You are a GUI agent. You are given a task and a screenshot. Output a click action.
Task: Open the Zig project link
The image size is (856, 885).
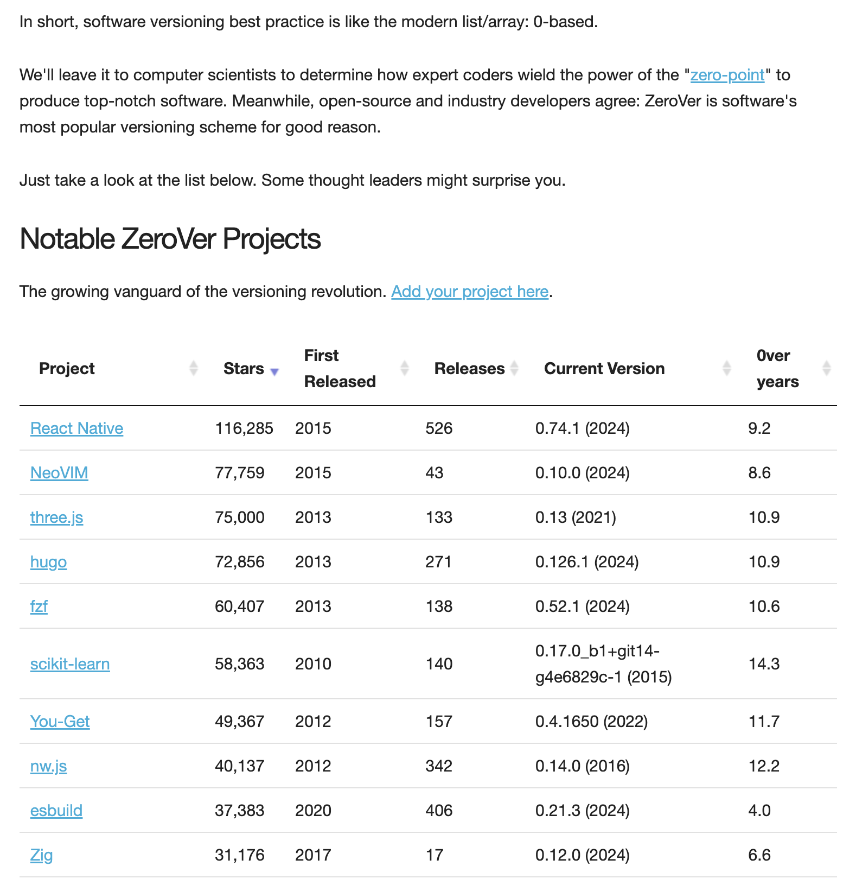(41, 855)
